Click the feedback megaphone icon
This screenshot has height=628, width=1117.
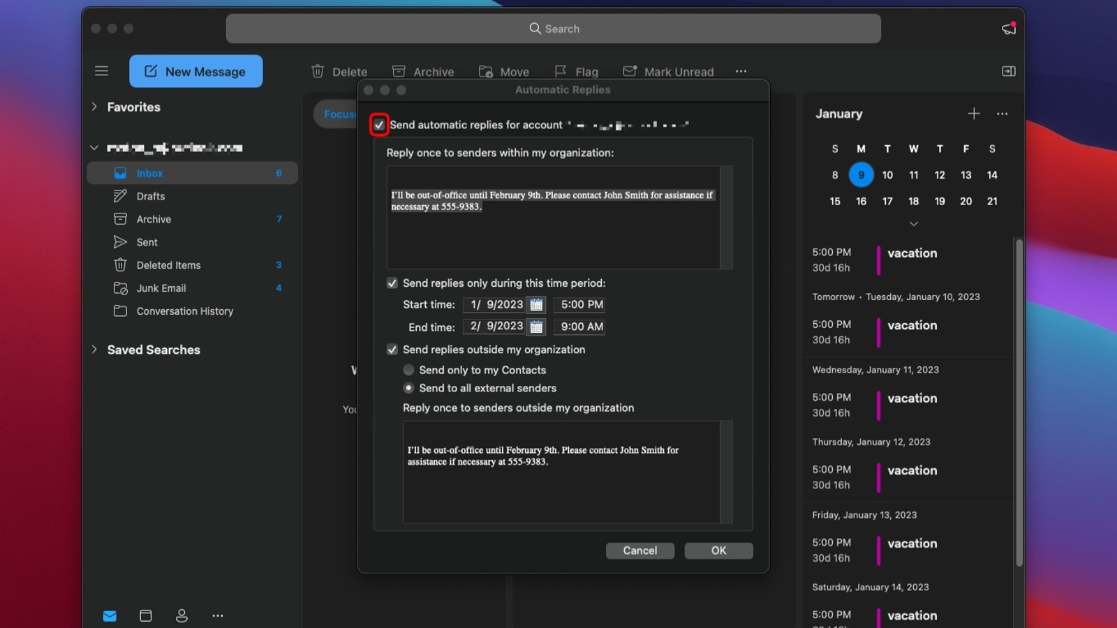coord(1009,29)
